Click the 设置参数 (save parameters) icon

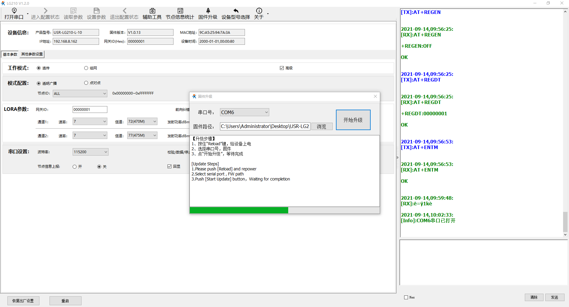click(x=96, y=11)
